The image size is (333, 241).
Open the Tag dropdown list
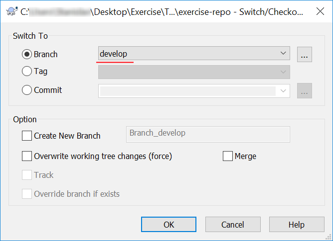click(283, 72)
